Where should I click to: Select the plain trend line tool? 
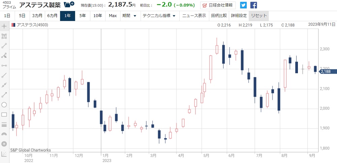tap(4, 75)
